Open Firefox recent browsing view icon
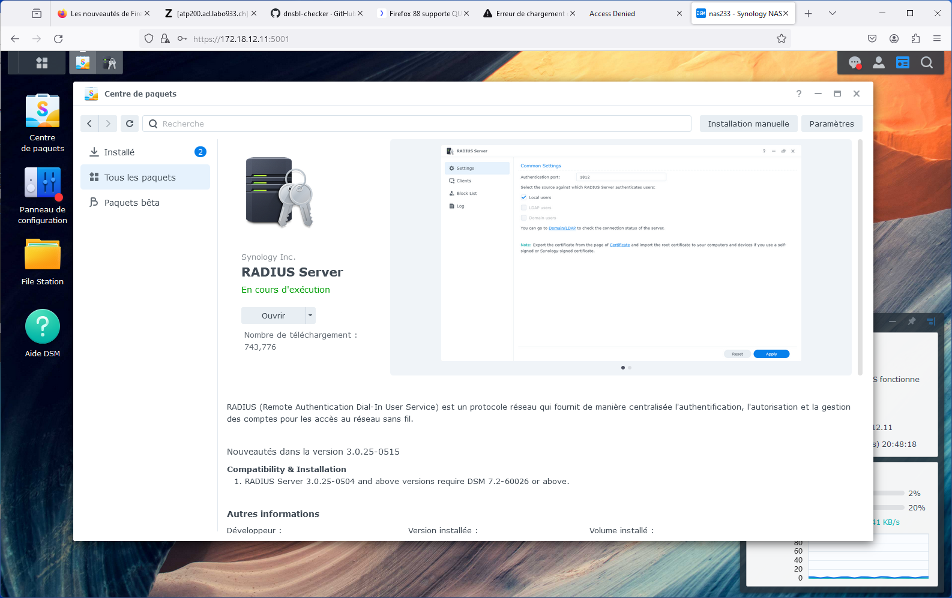Viewport: 952px width, 598px height. 37,13
